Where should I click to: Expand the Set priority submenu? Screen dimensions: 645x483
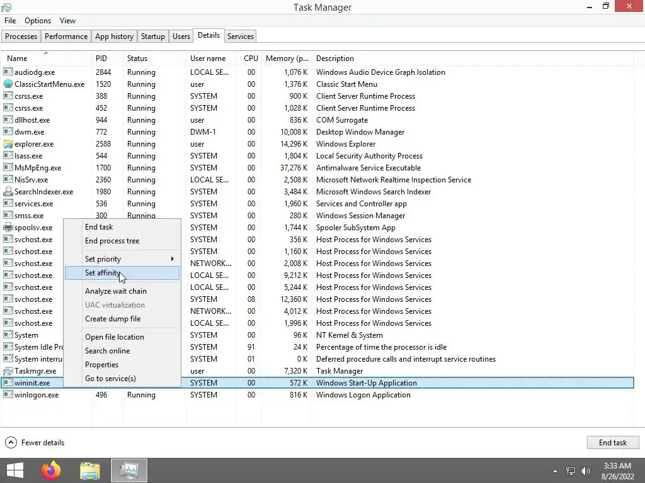click(x=122, y=258)
